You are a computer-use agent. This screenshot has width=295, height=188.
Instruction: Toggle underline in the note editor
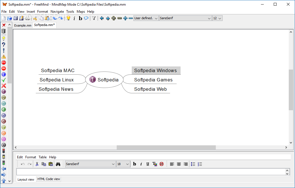point(148,164)
